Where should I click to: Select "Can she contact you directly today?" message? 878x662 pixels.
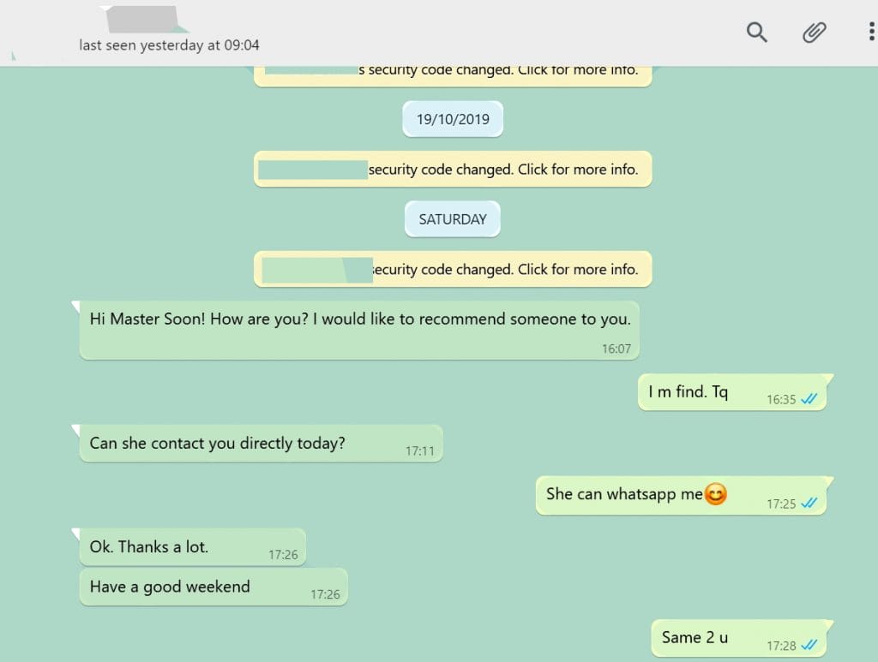click(261, 444)
